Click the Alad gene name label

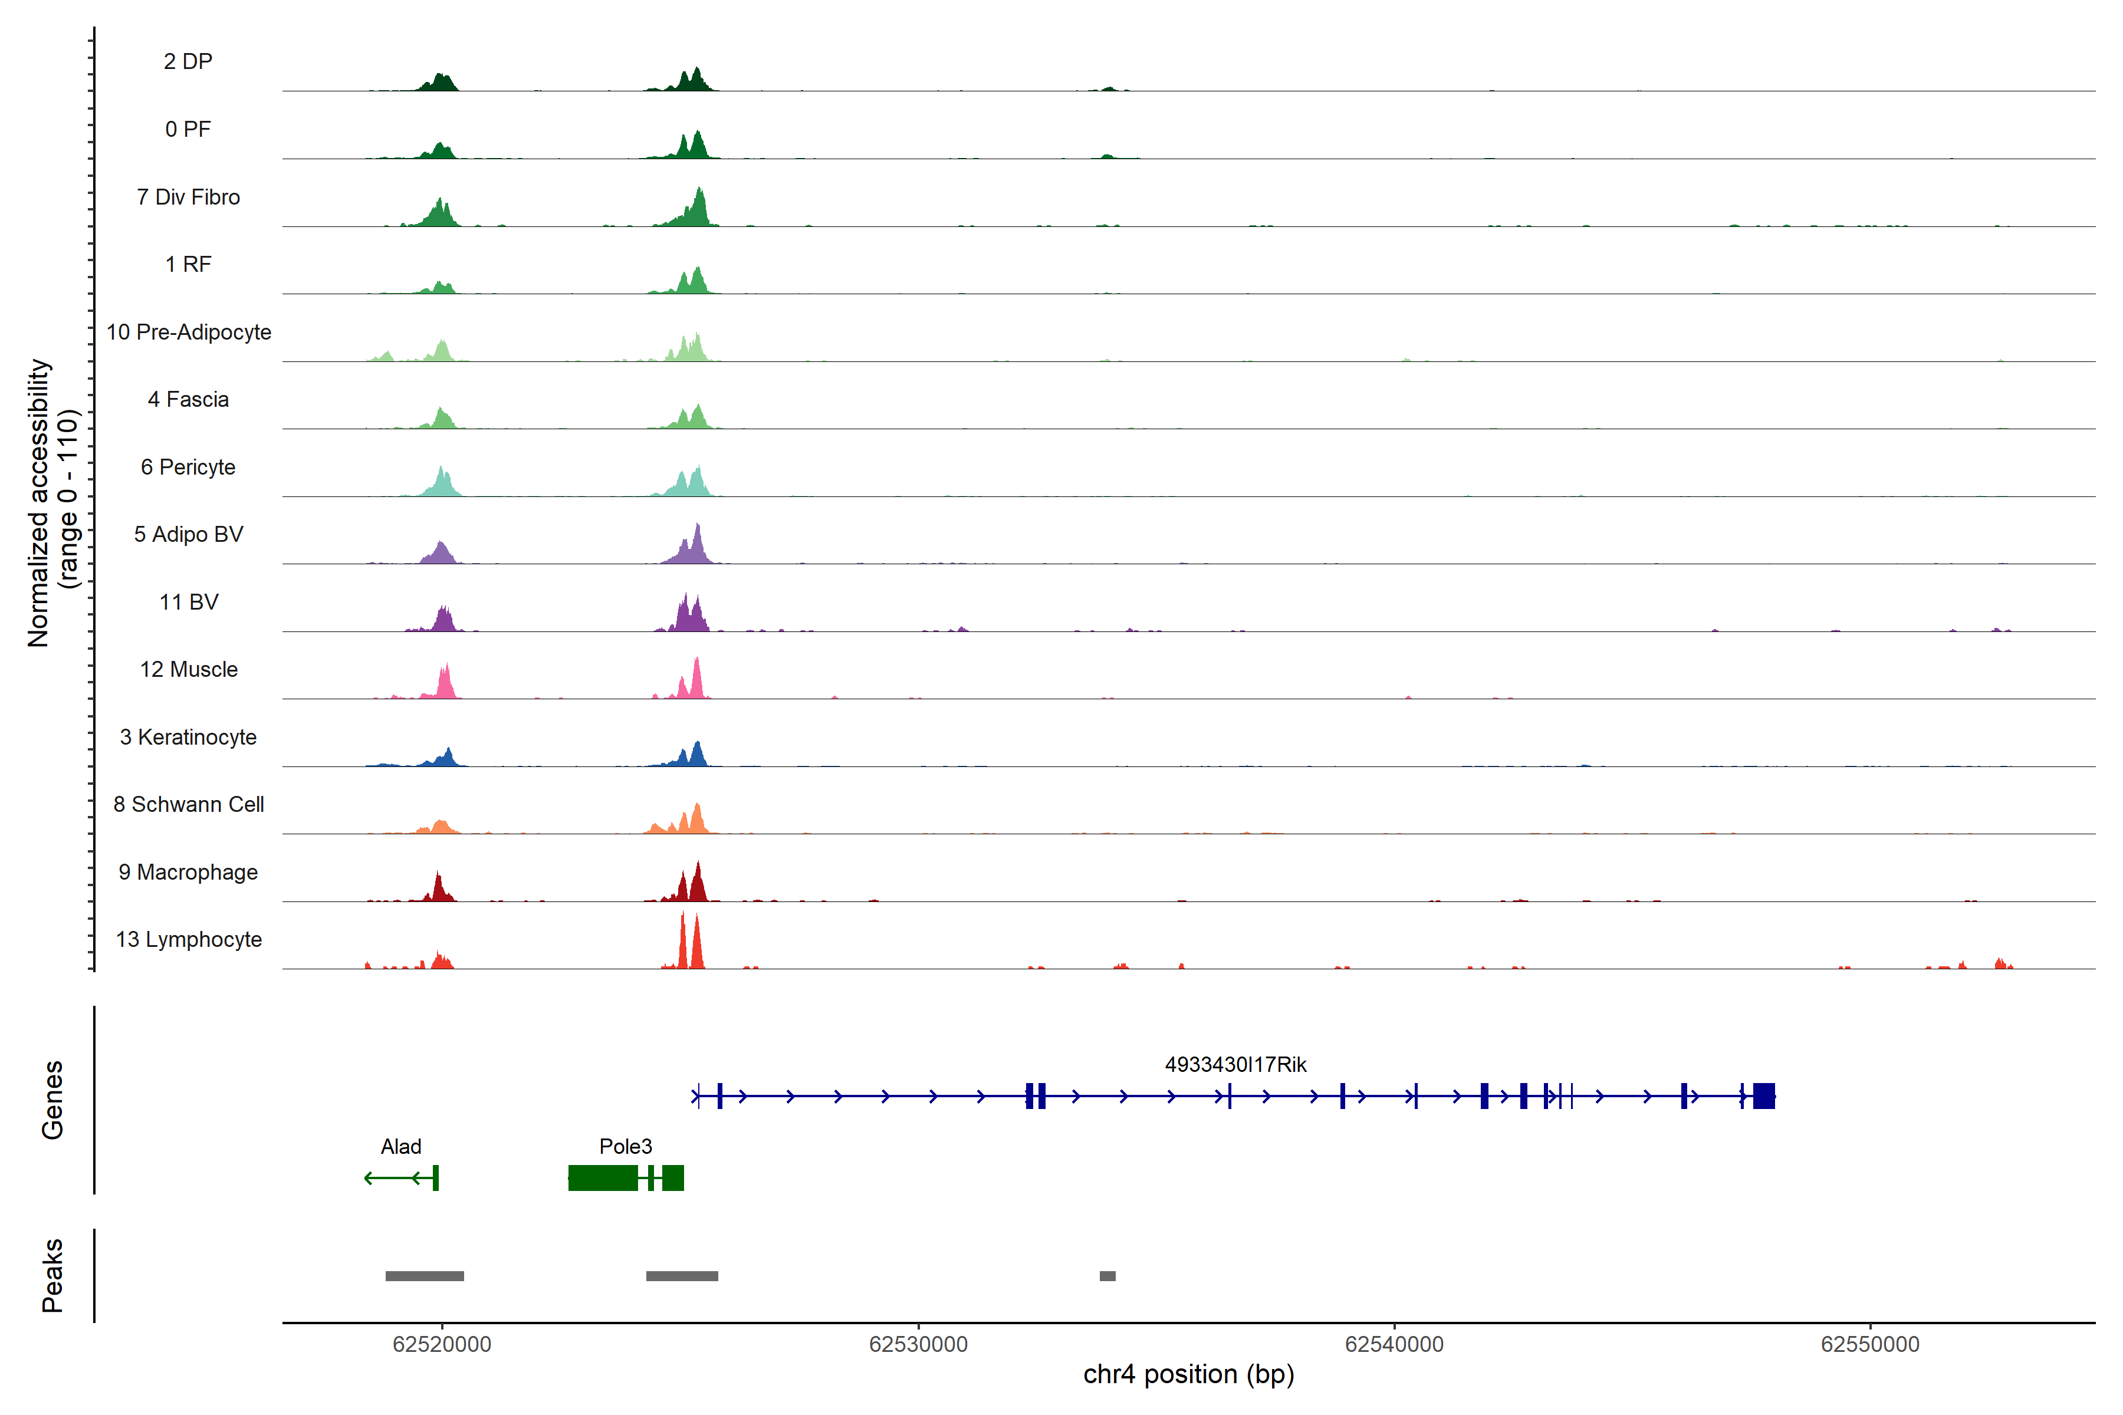[x=401, y=1146]
